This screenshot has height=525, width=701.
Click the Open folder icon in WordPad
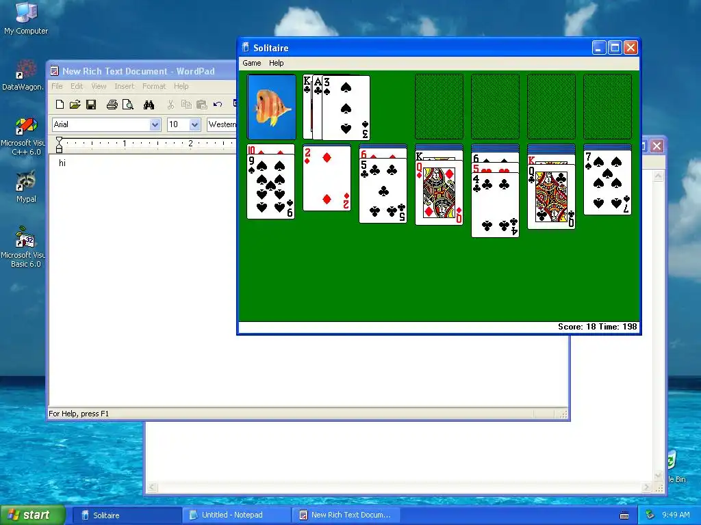coord(75,105)
